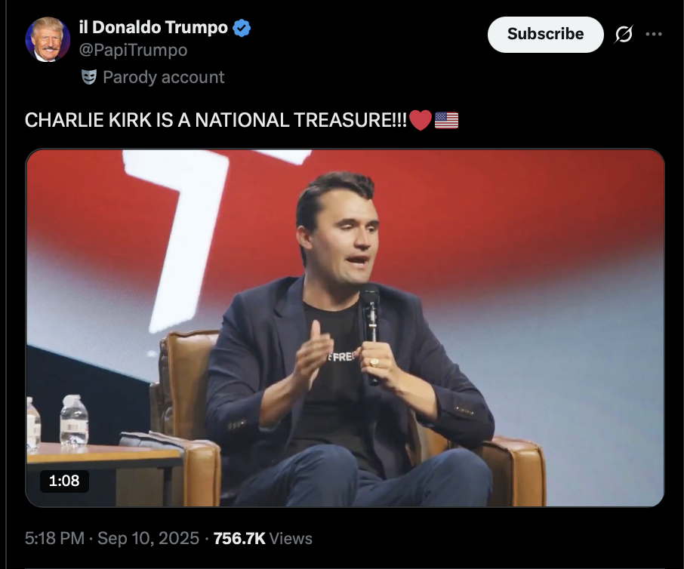Click the "Views" label beside the count
Image resolution: width=684 pixels, height=569 pixels.
(x=291, y=538)
